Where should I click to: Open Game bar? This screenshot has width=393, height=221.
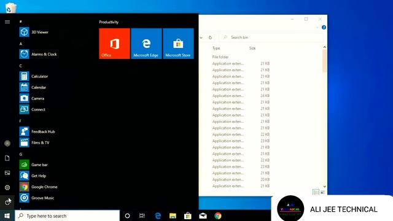(x=34, y=165)
